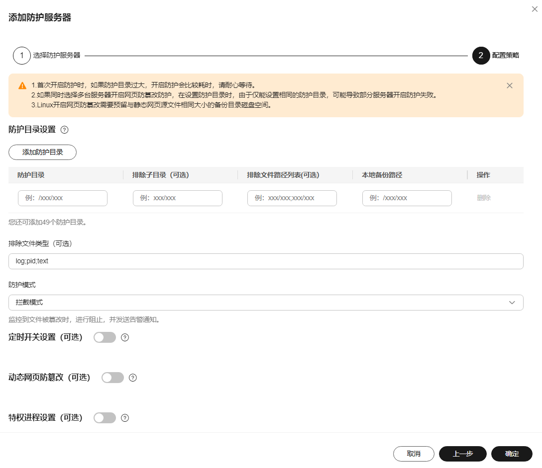
Task: Click the 操作 column header
Action: tap(483, 175)
